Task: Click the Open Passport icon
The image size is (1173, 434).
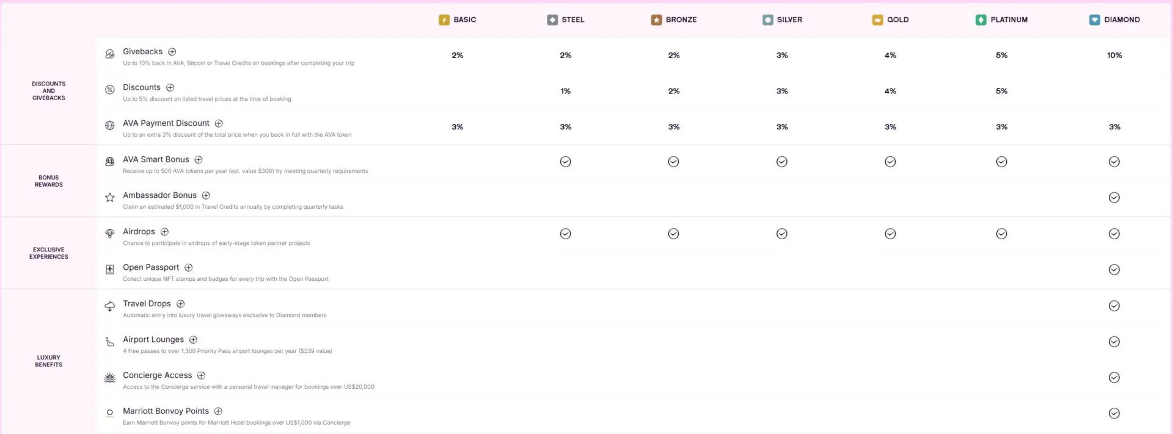Action: point(110,270)
